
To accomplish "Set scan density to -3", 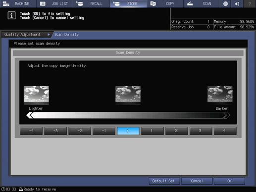I will pyautogui.click(x=55, y=131).
